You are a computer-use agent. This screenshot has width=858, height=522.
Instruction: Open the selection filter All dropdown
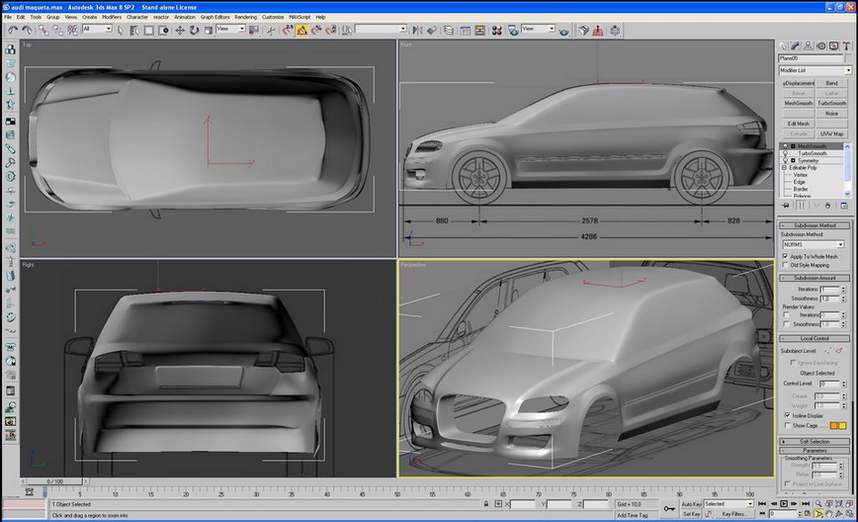(98, 30)
